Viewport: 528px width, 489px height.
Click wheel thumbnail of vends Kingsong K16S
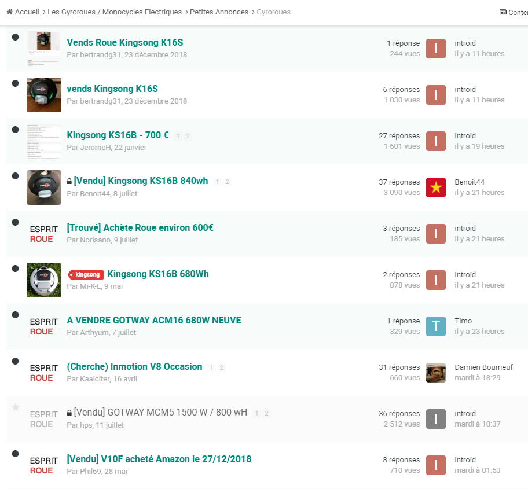[44, 95]
